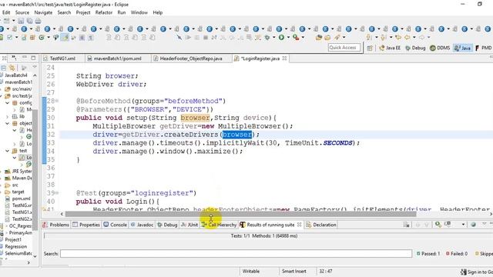Expand the lib package in tree
493x277 pixels.
[7, 116]
